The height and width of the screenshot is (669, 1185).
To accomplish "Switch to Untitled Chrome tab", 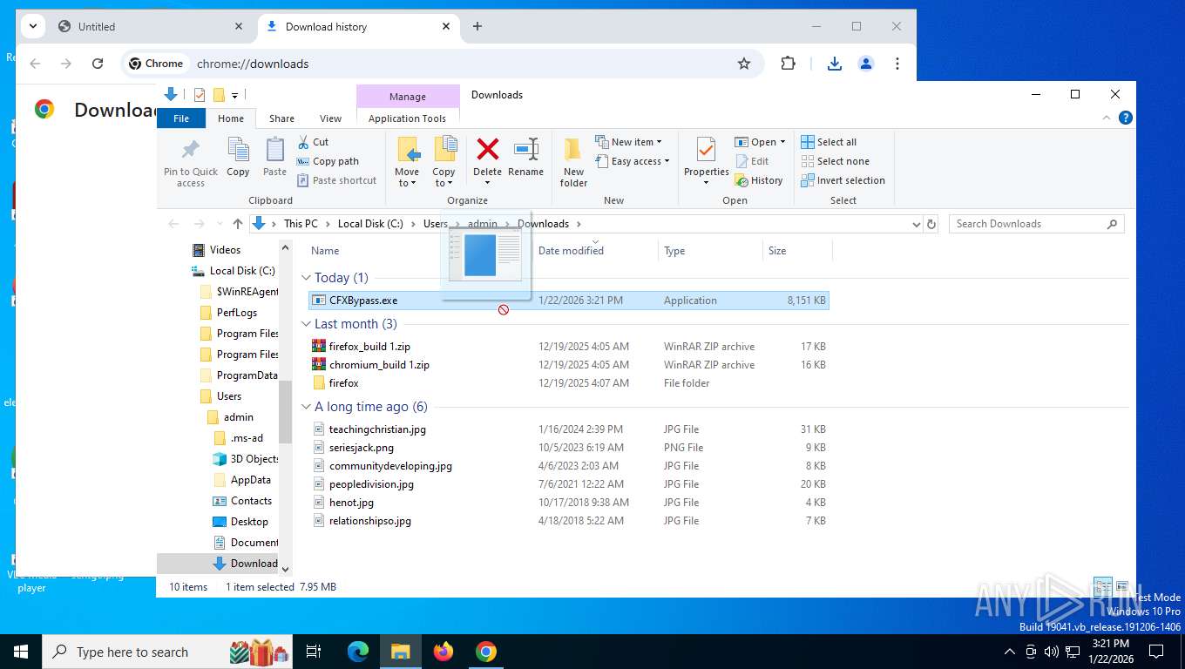I will pos(150,26).
